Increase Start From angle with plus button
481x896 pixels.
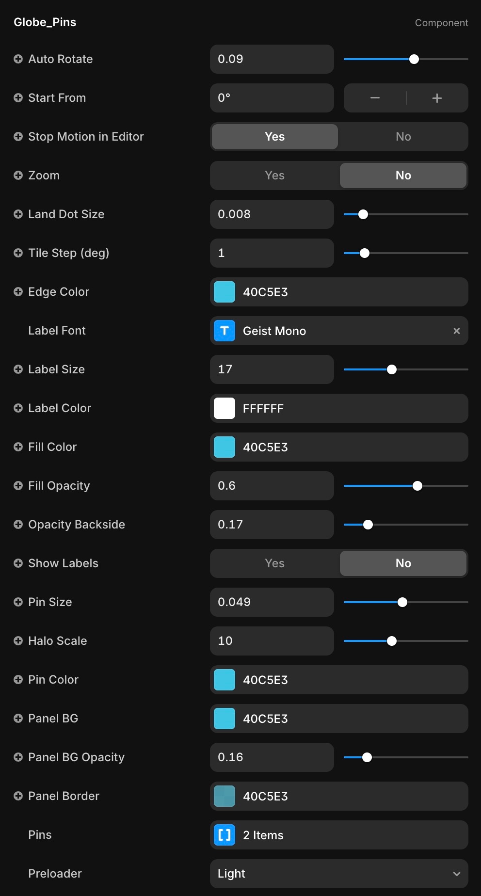[x=437, y=98]
